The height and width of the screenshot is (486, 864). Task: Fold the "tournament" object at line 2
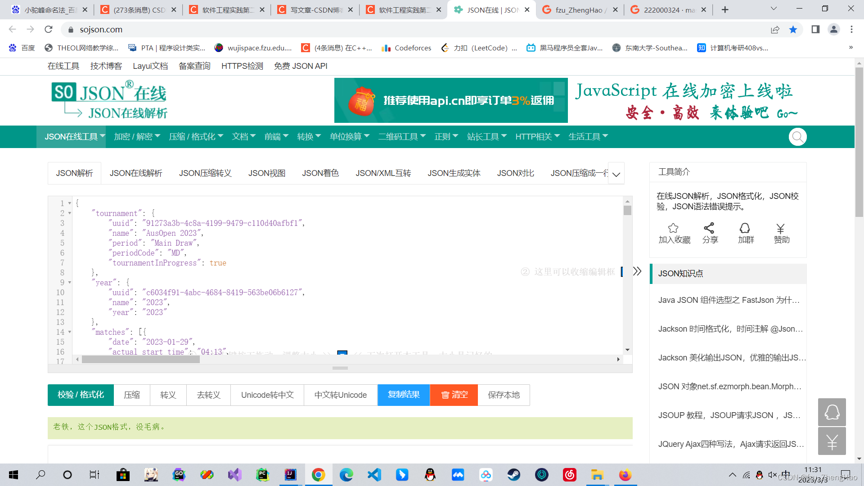[70, 213]
